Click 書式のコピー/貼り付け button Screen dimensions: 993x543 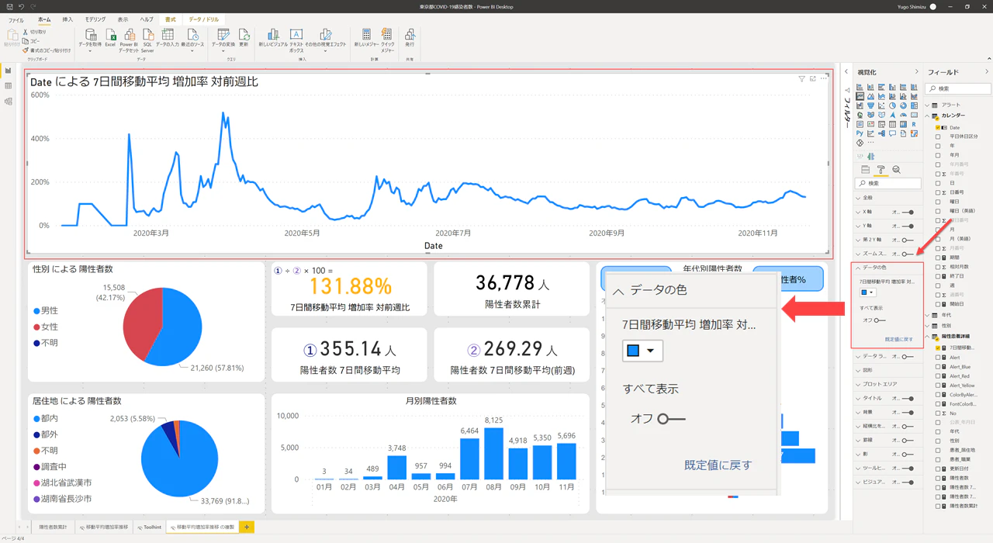coord(47,50)
